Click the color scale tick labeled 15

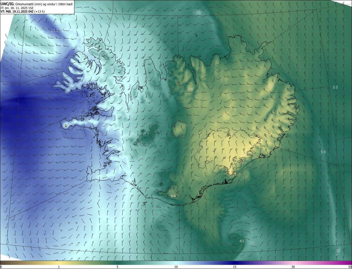click(235, 267)
